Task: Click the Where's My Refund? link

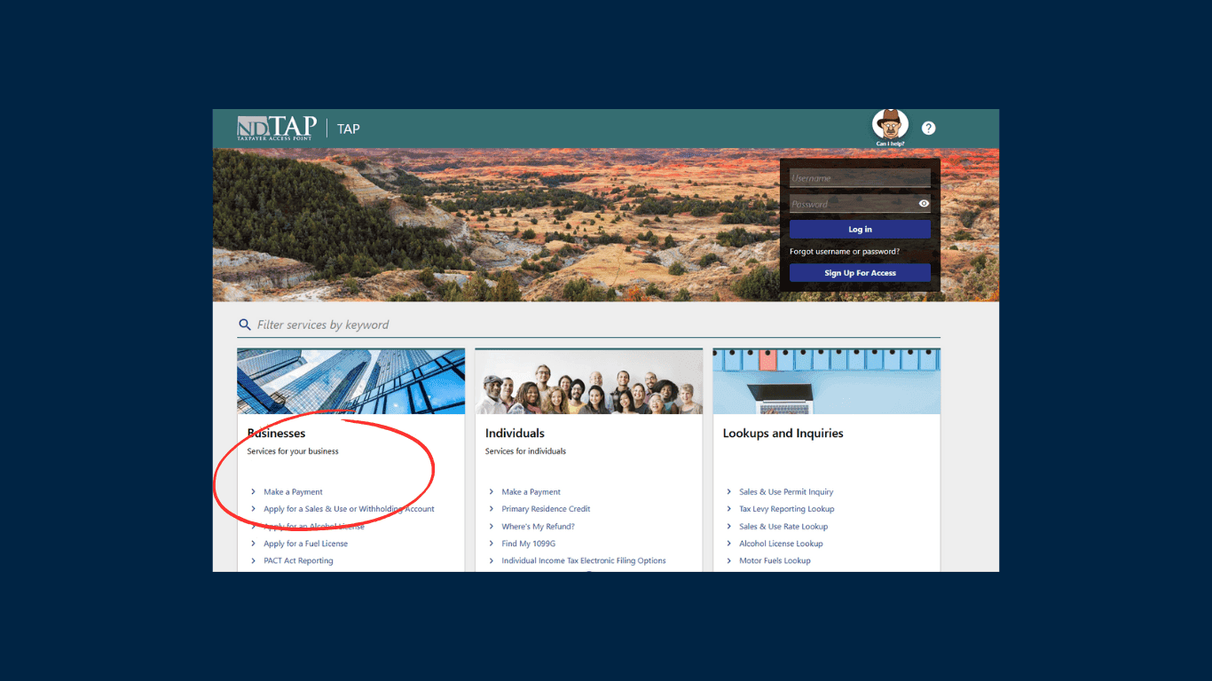Action: [x=538, y=527]
